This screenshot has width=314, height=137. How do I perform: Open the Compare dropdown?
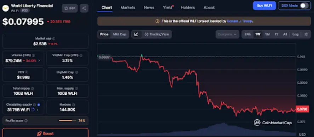pos(227,34)
